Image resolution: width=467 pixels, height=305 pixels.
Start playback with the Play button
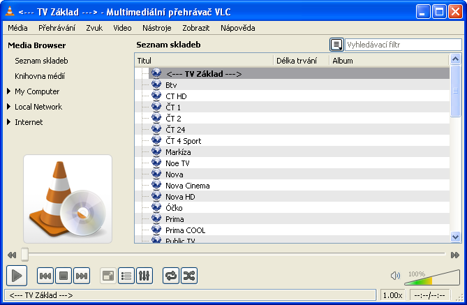(17, 276)
